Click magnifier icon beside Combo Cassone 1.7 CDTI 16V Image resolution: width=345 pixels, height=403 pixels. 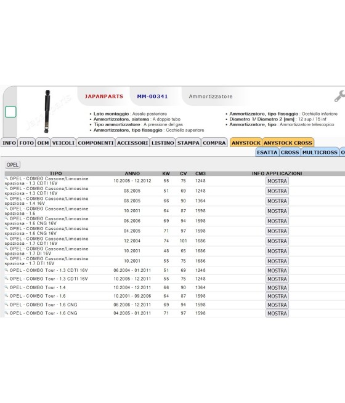click(x=7, y=238)
